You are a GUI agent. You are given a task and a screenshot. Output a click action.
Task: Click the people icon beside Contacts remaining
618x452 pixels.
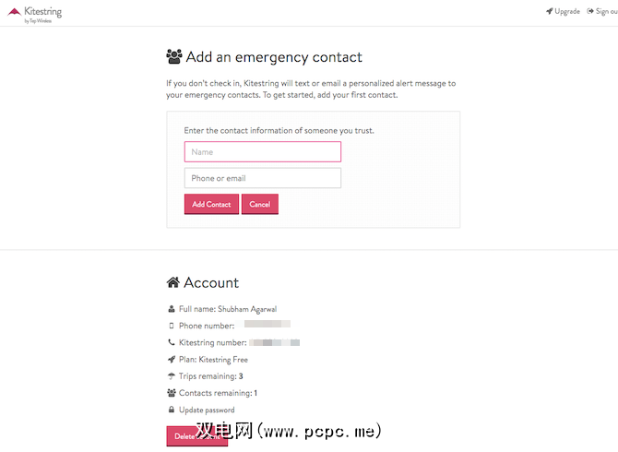click(172, 393)
